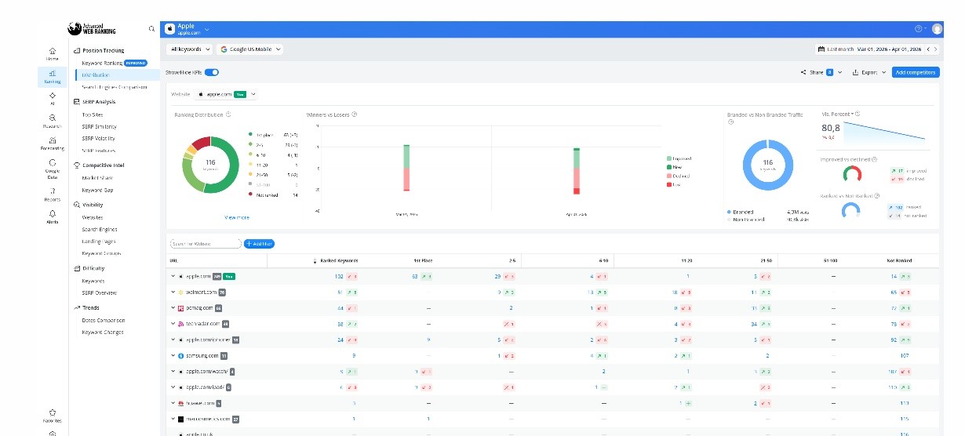The height and width of the screenshot is (436, 965).
Task: Open Ranked vs Not Ranked help icon
Action: coord(876,195)
